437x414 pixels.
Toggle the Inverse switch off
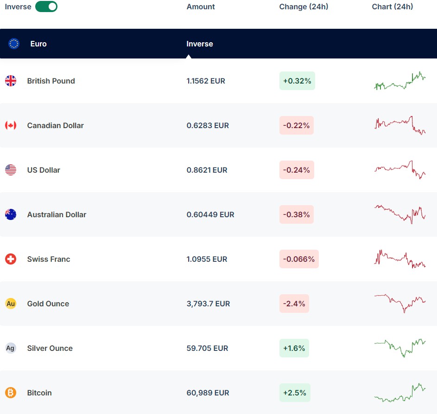(x=46, y=6)
